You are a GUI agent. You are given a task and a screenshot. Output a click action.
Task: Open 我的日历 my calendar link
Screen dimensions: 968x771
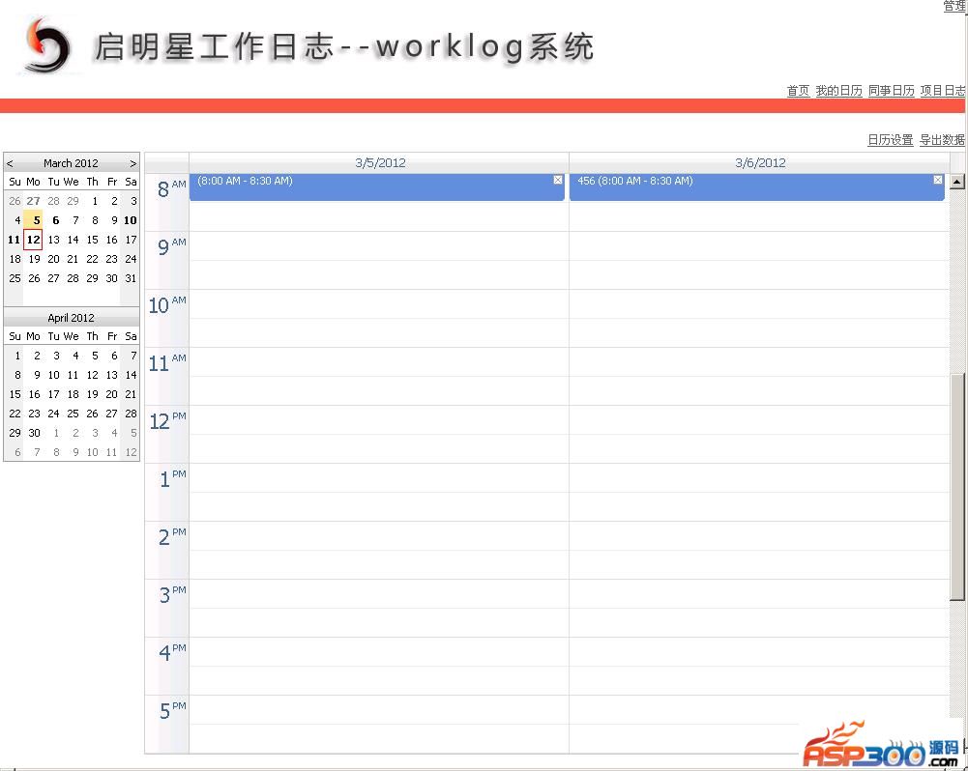pos(838,91)
